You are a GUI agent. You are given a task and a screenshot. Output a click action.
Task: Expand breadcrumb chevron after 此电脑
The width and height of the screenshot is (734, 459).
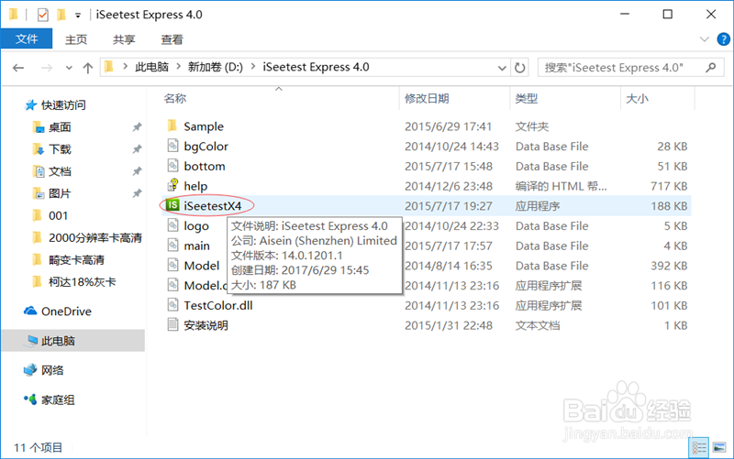[178, 67]
